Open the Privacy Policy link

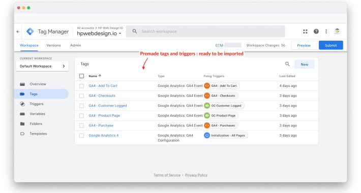196,175
